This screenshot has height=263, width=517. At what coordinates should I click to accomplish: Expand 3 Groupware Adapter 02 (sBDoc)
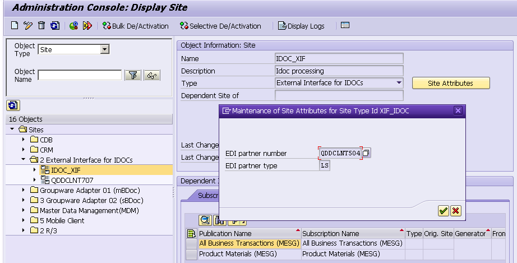pos(23,200)
